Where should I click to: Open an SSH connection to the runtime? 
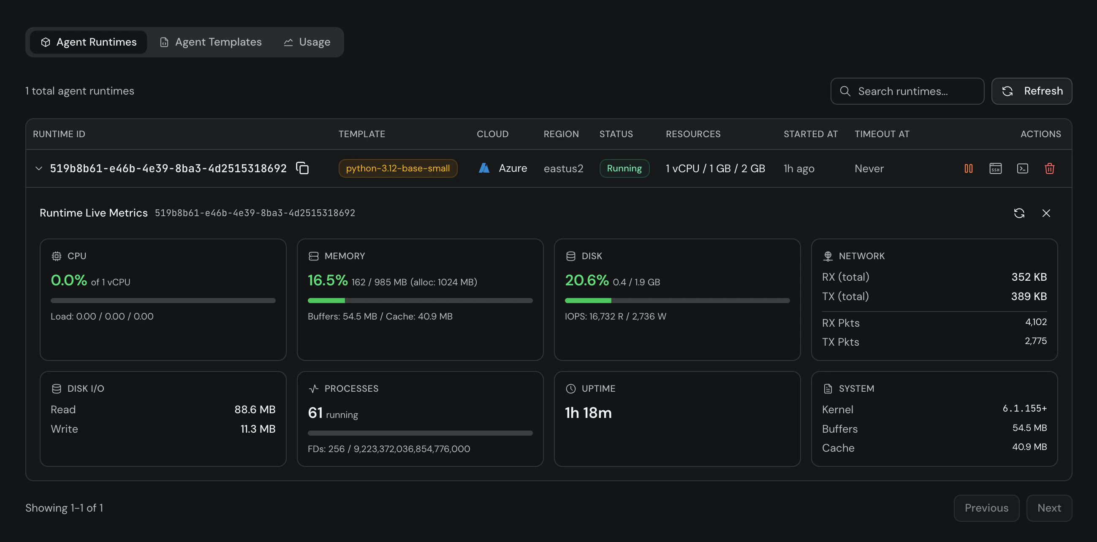coord(995,168)
